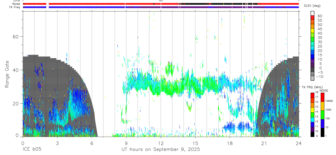Click the x-axis hour label 24

(x=299, y=143)
